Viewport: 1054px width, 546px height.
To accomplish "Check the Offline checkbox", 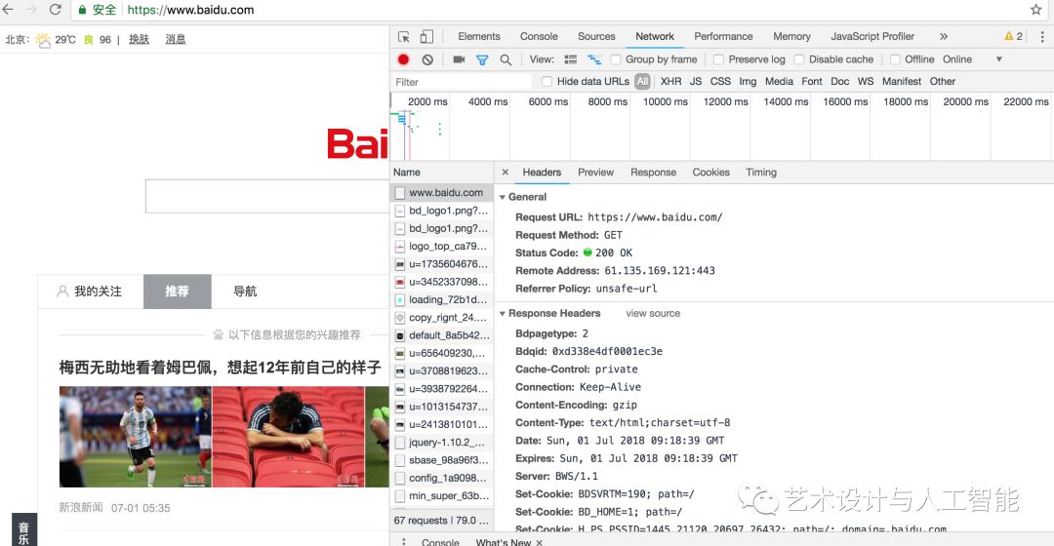I will pos(895,59).
